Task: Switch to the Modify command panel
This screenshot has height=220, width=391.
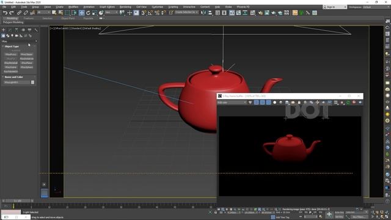Action: [10, 30]
